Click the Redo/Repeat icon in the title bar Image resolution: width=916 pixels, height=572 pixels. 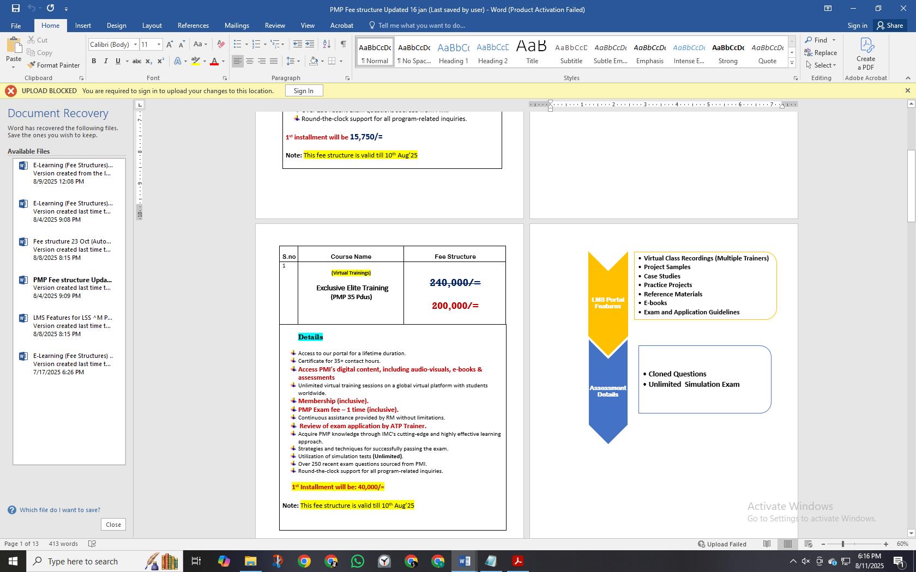tap(51, 8)
